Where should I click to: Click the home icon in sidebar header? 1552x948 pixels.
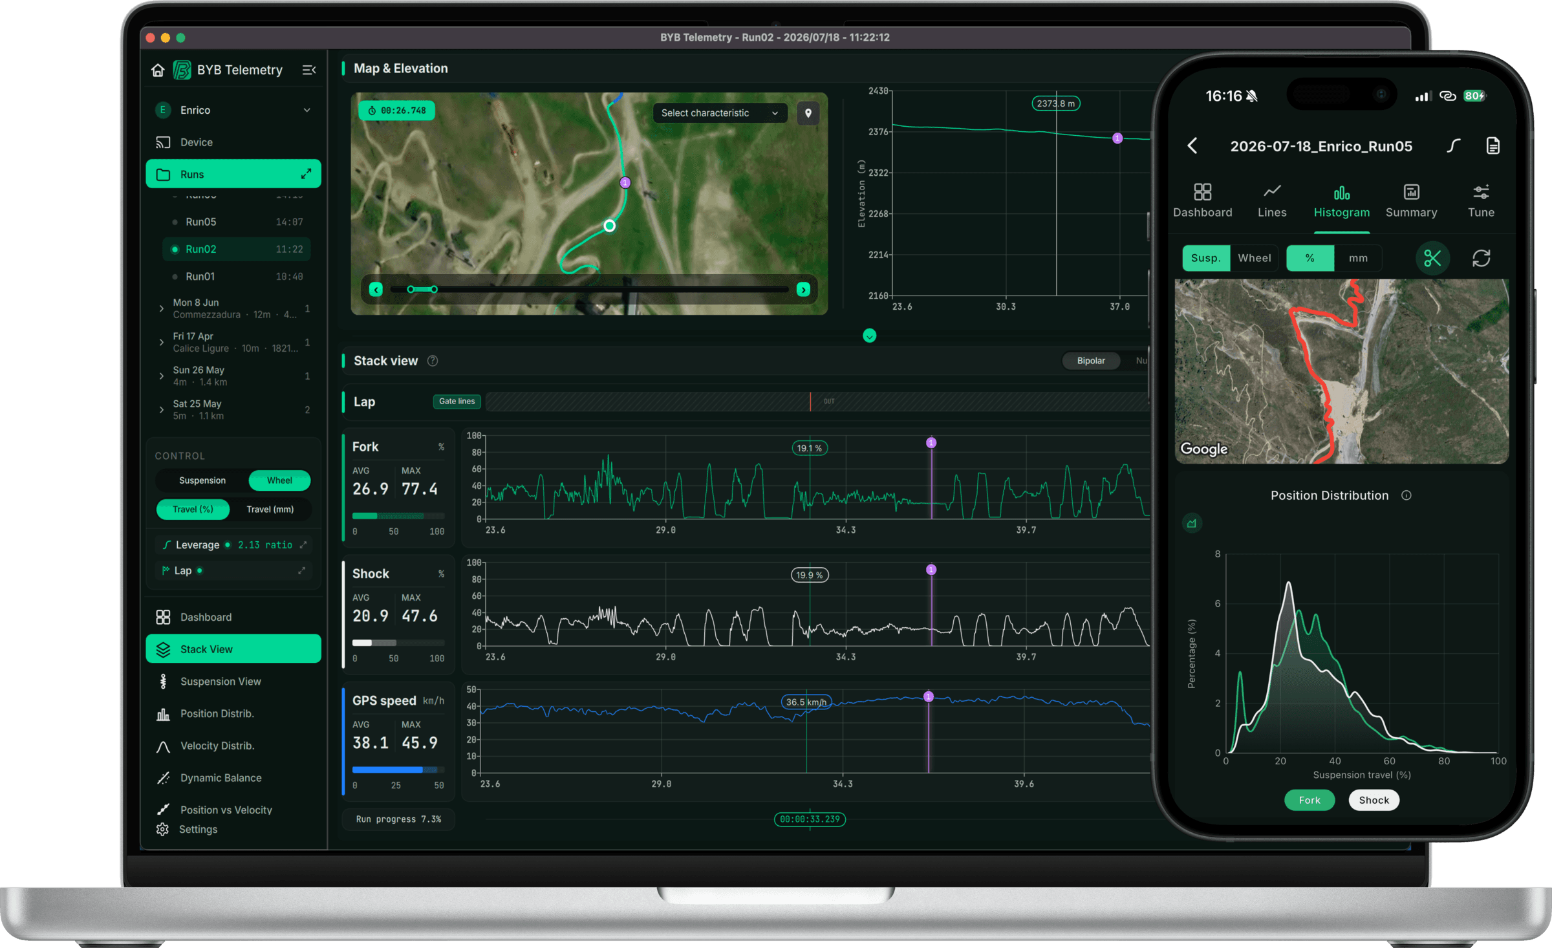coord(158,70)
